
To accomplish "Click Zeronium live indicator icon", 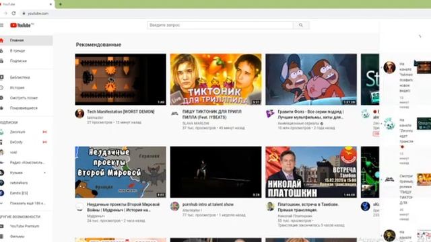I will pos(44,132).
